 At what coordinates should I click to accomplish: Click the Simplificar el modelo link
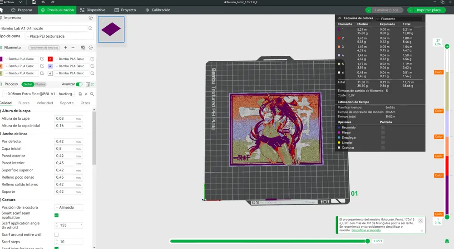click(366, 230)
